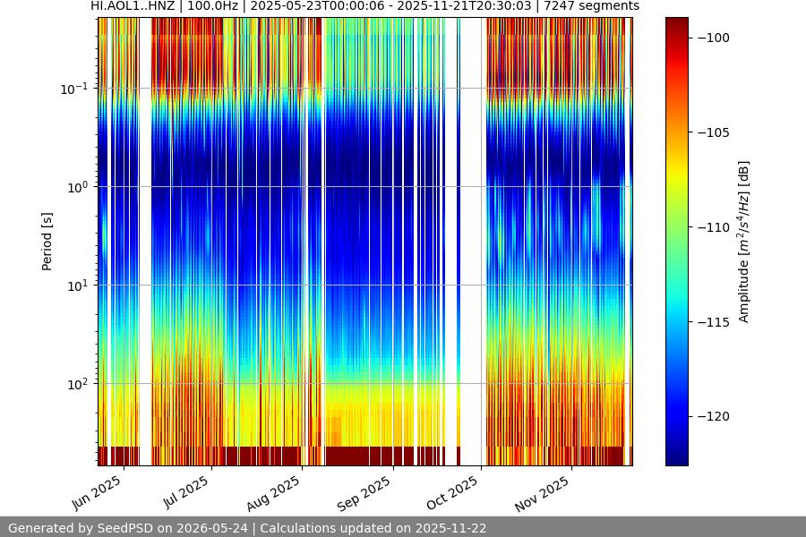Click the -100 colorbar tick label
The width and height of the screenshot is (806, 537).
click(714, 38)
